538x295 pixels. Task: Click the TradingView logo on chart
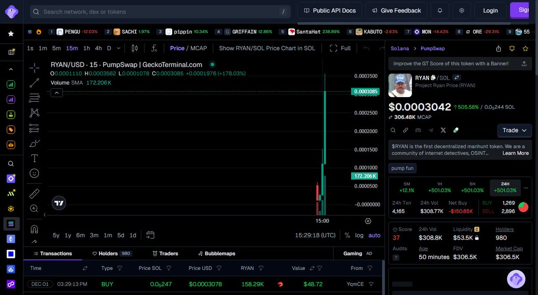coord(59,203)
